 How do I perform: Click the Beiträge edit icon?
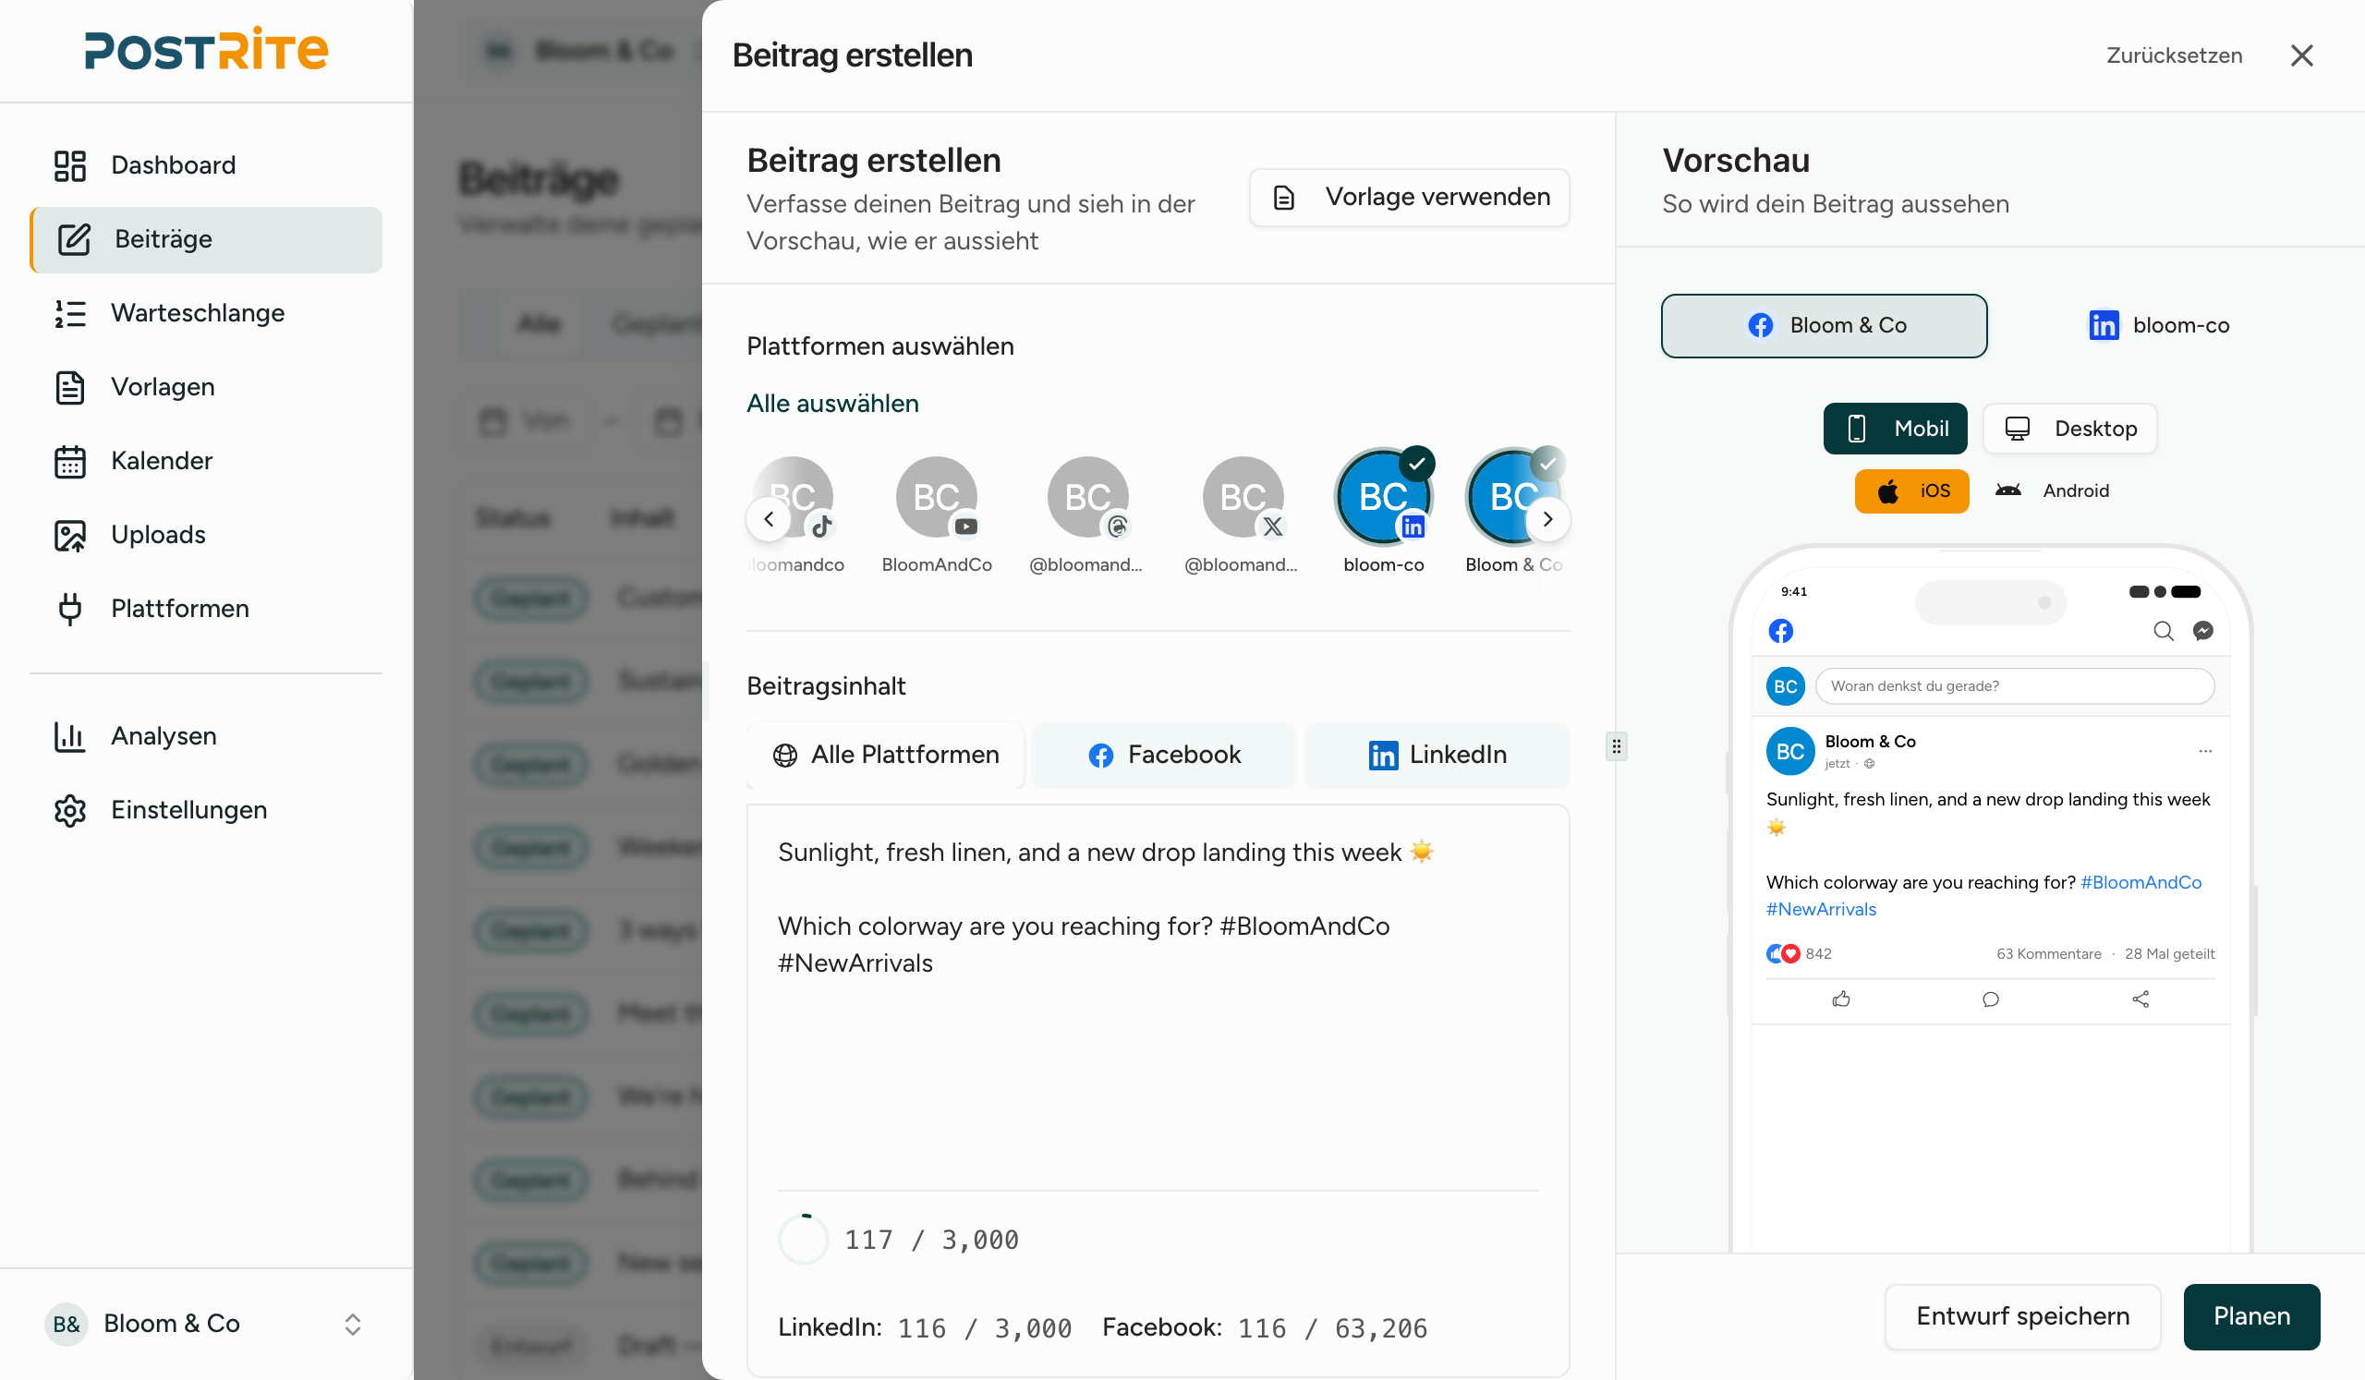(74, 239)
